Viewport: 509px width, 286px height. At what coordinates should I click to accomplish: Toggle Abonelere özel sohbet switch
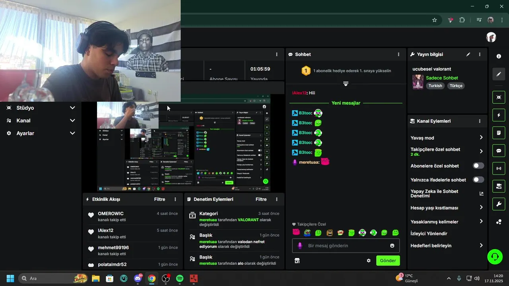[478, 166]
